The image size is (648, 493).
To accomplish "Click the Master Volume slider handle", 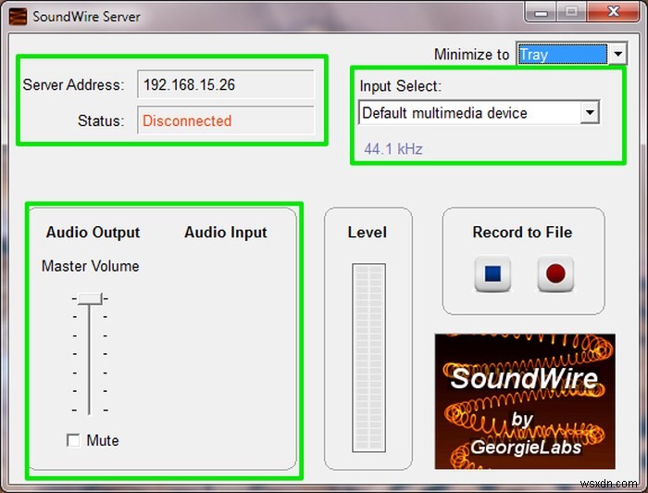I will tap(90, 298).
